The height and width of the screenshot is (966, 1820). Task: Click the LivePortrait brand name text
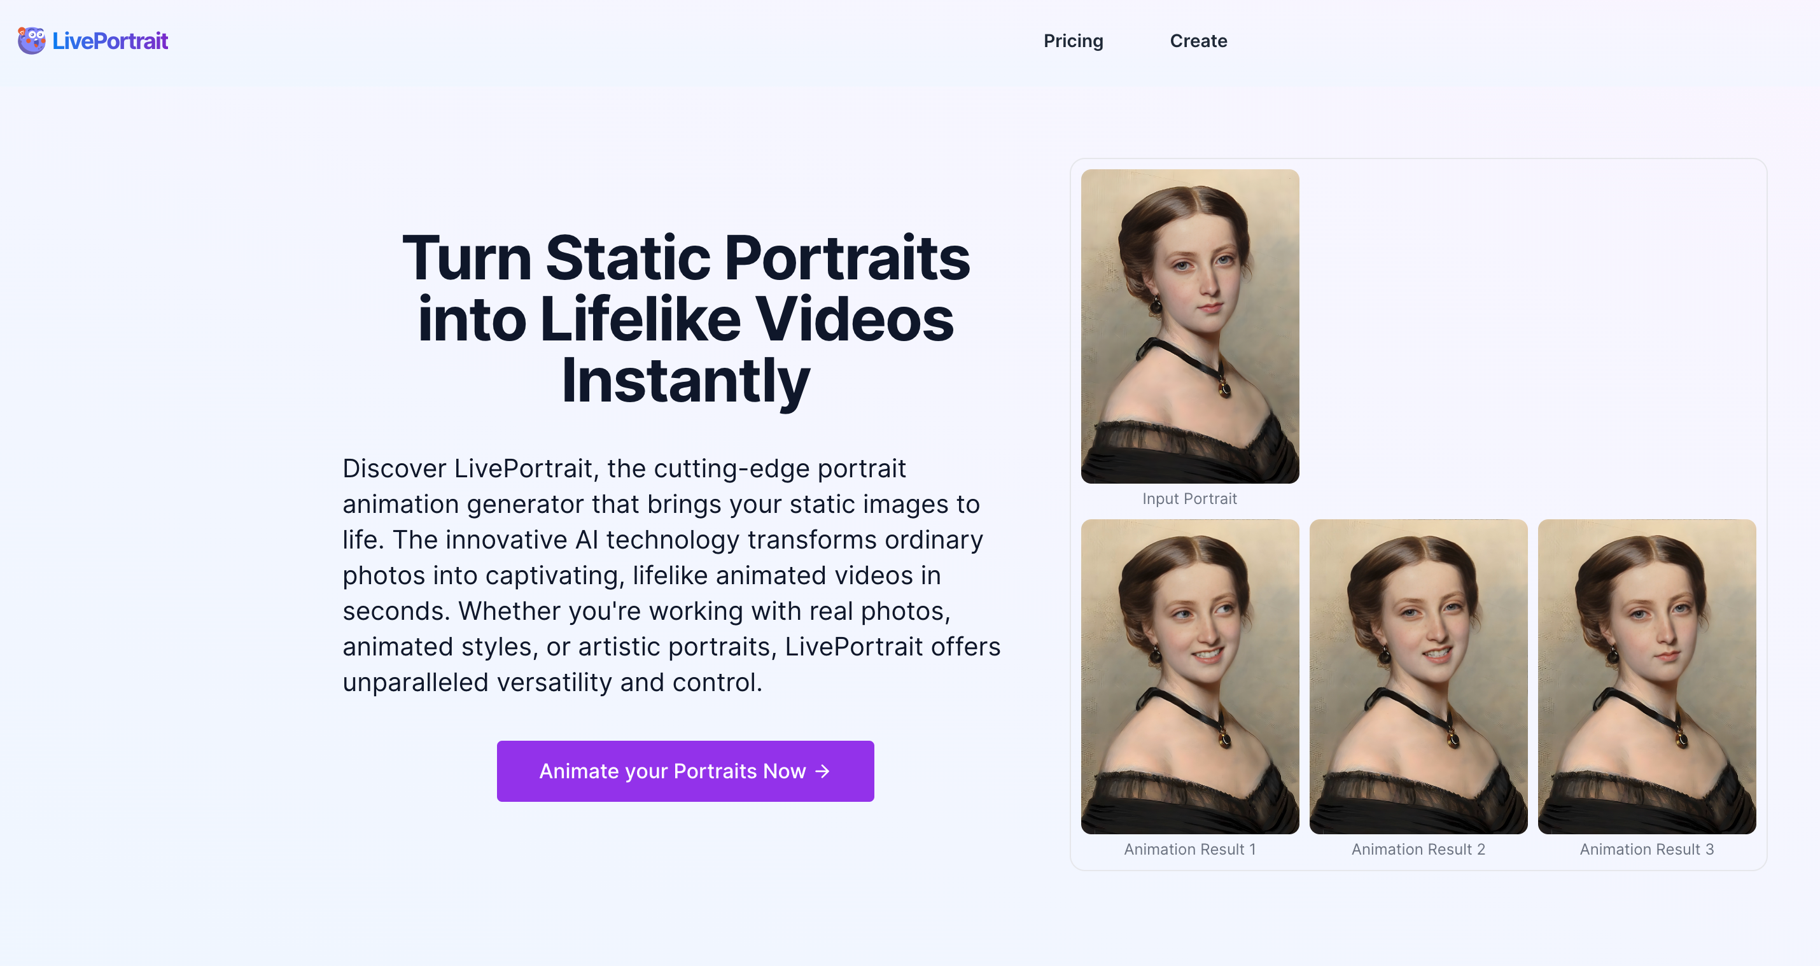click(x=110, y=40)
